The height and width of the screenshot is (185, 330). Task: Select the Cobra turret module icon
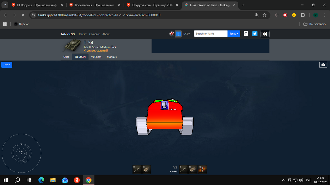point(193,170)
